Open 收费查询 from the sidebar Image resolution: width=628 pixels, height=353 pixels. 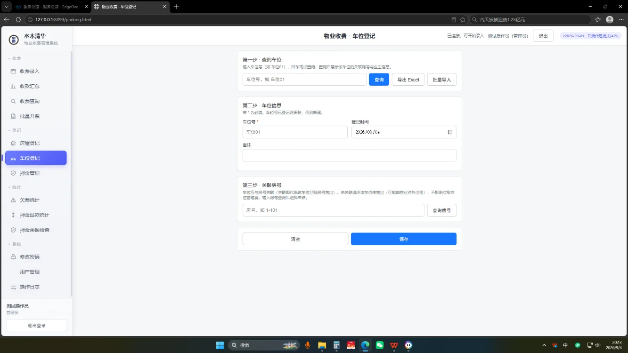[x=36, y=101]
